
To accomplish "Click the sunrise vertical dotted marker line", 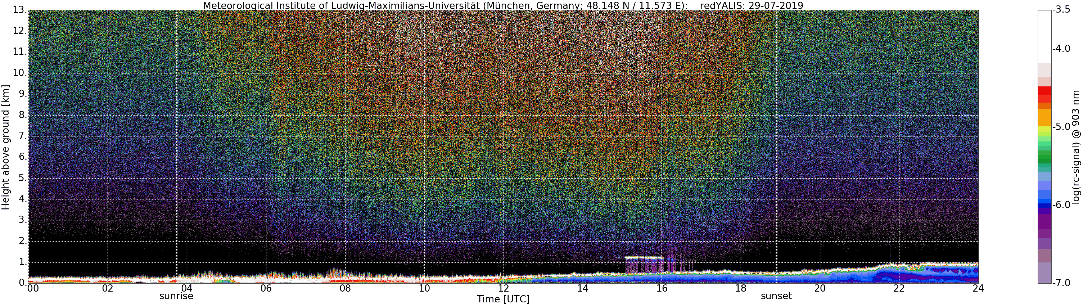I will tap(176, 147).
